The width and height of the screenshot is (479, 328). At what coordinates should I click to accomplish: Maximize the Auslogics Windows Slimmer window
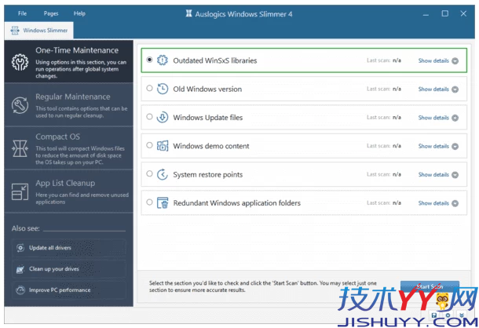444,13
